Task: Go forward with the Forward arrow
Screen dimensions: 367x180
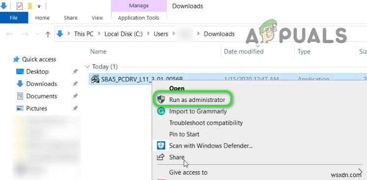Action: (x=25, y=34)
